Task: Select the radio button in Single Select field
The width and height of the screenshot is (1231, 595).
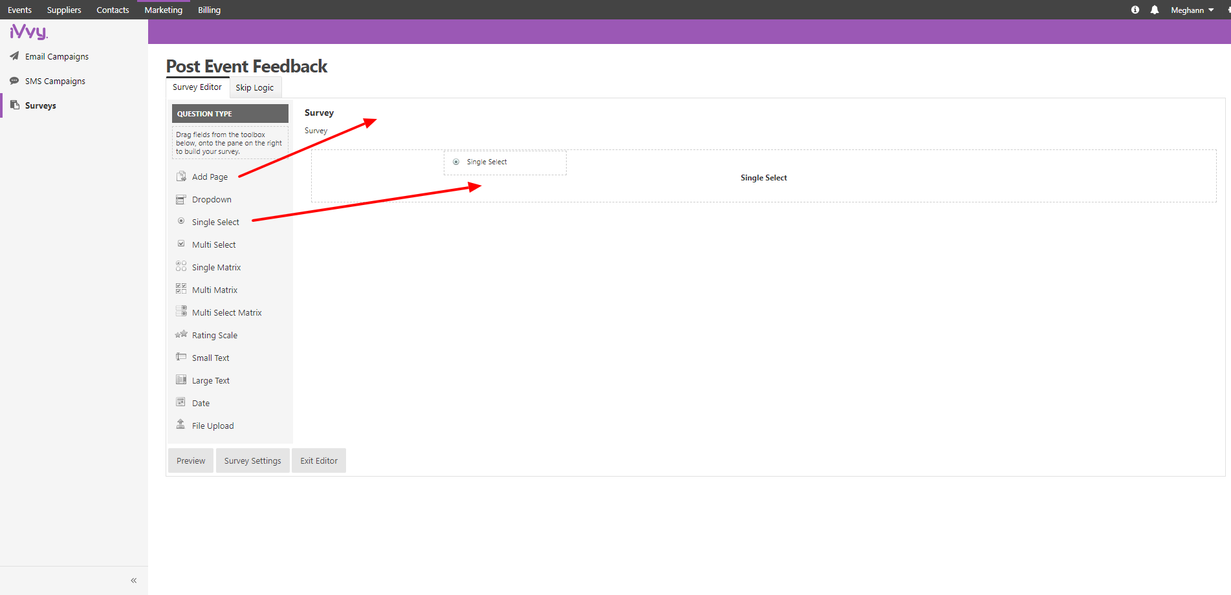Action: pyautogui.click(x=456, y=162)
